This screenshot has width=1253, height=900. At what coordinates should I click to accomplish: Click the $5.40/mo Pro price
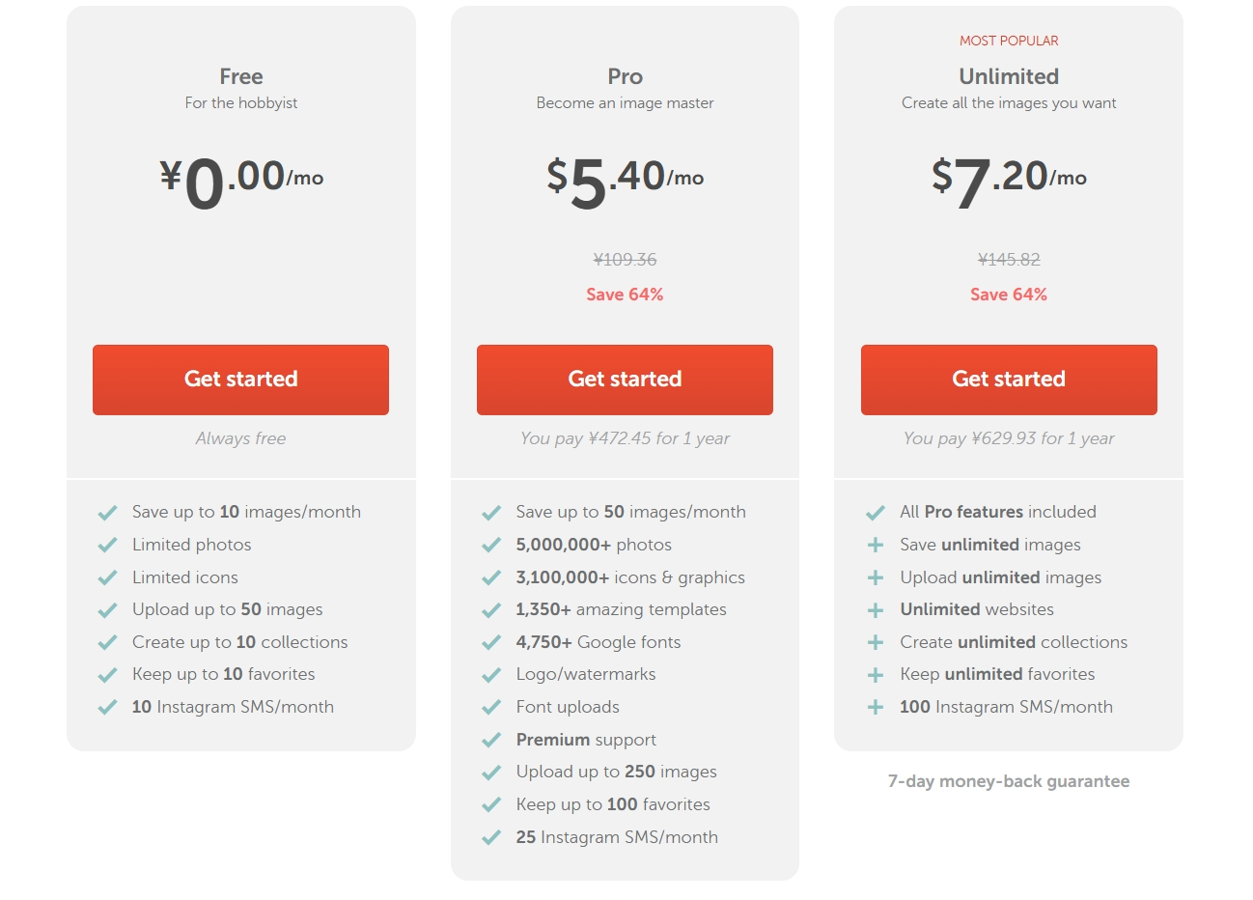(x=625, y=180)
